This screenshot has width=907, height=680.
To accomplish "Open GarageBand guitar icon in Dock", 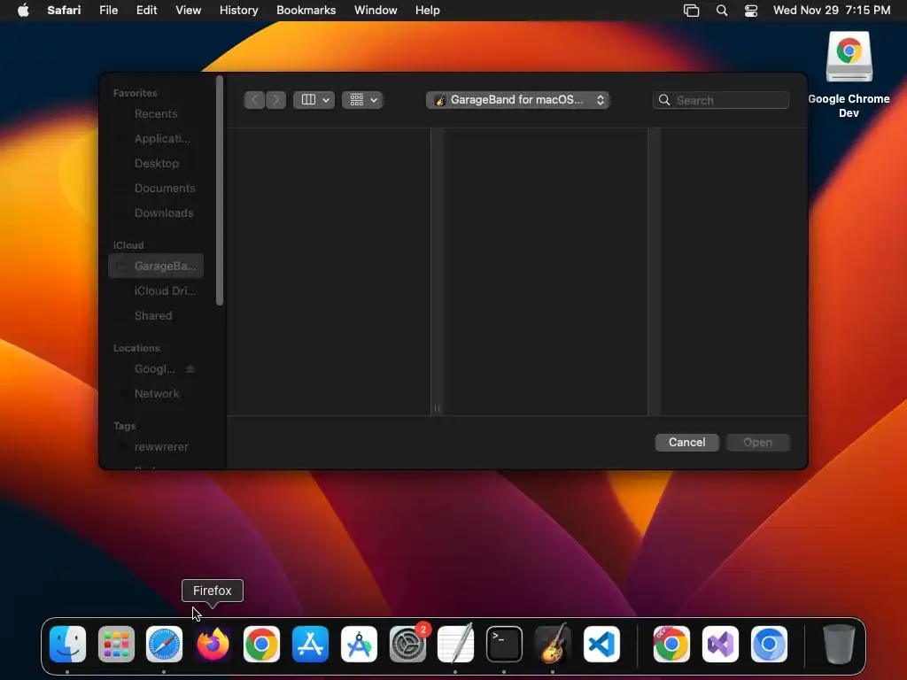I will coord(553,644).
